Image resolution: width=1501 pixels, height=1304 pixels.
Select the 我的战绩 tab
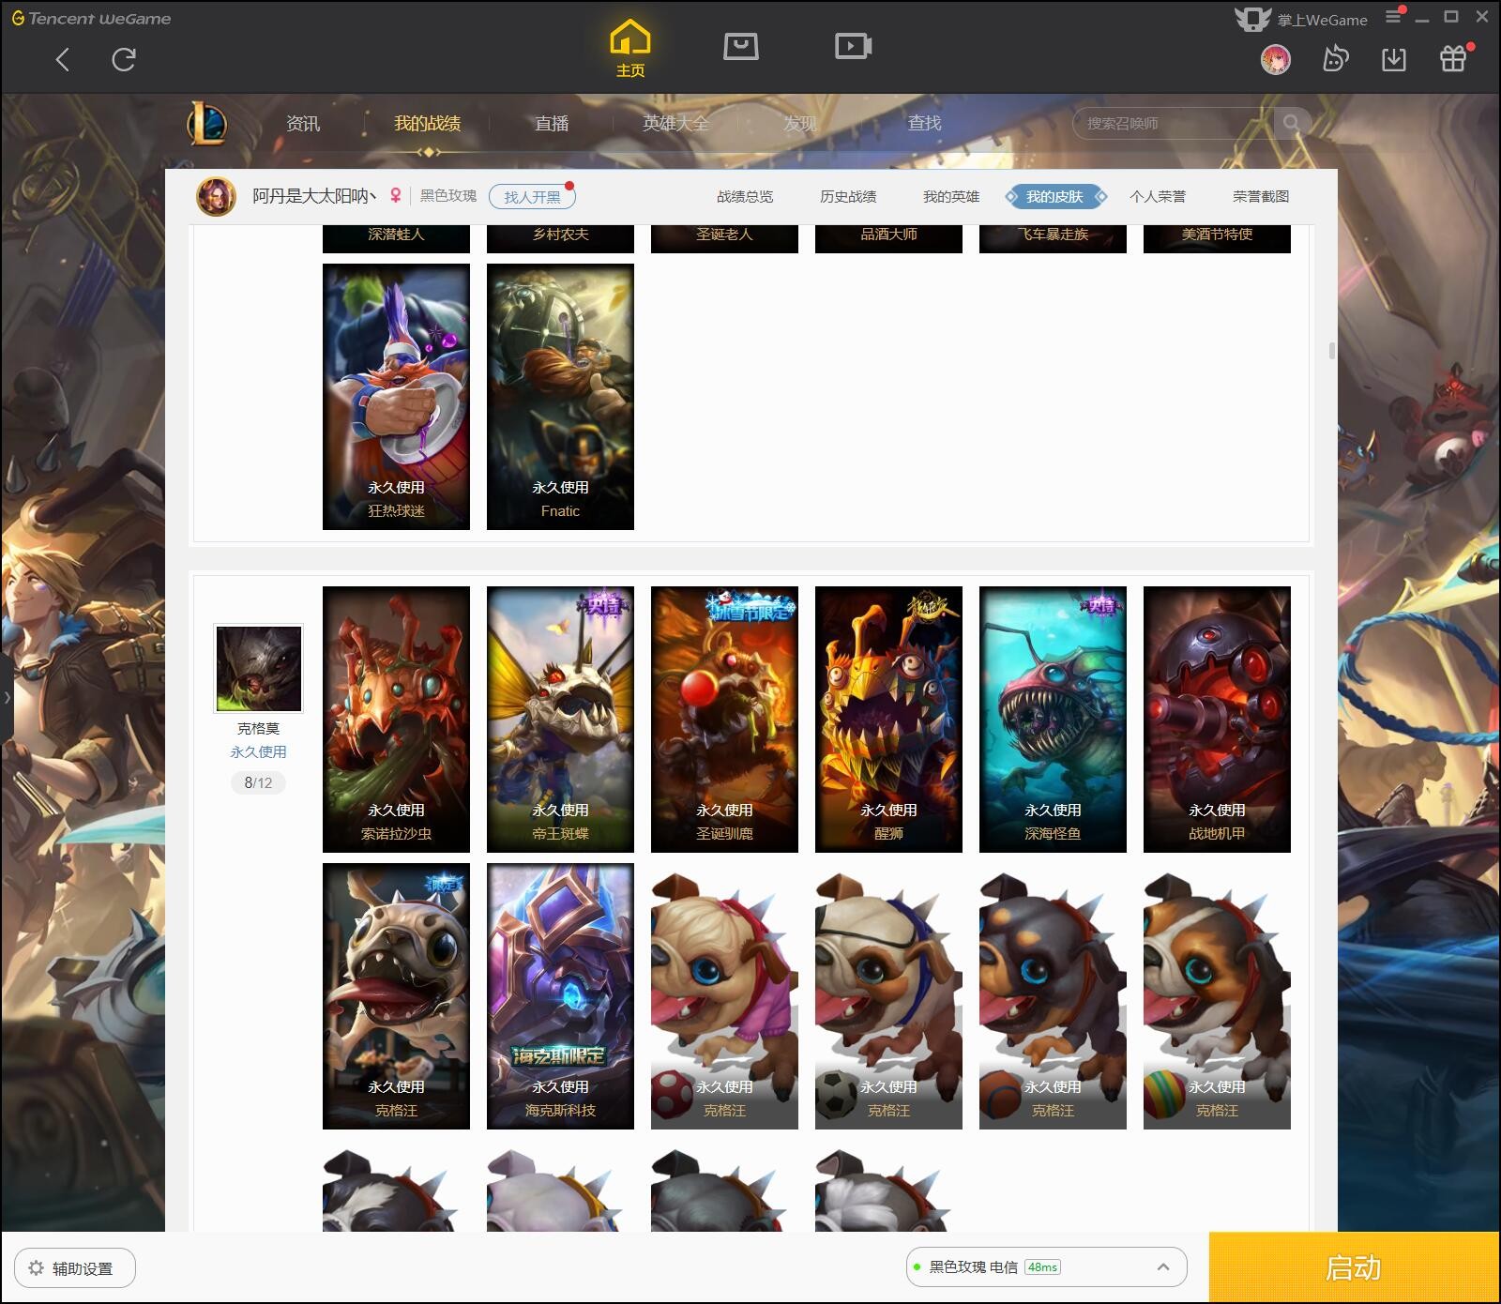pyautogui.click(x=427, y=123)
